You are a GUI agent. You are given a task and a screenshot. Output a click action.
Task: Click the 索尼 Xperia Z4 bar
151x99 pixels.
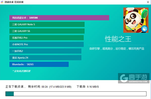(x=45, y=58)
